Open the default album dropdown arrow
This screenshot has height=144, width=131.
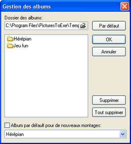pos(122,134)
